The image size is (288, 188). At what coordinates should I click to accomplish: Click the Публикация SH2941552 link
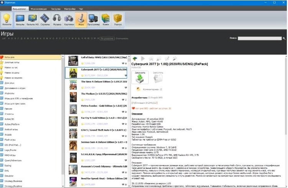[x=144, y=103]
